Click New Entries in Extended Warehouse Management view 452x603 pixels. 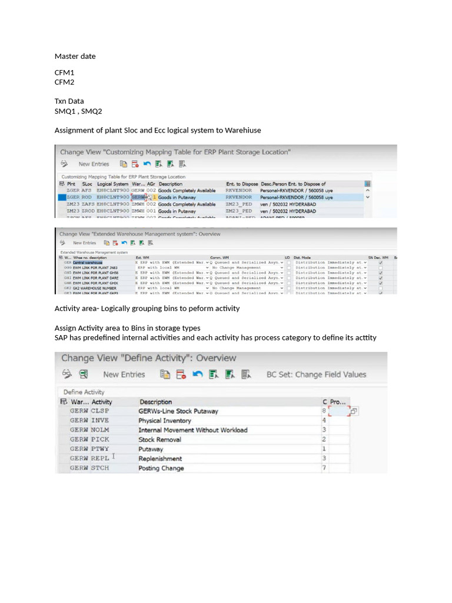pos(85,243)
